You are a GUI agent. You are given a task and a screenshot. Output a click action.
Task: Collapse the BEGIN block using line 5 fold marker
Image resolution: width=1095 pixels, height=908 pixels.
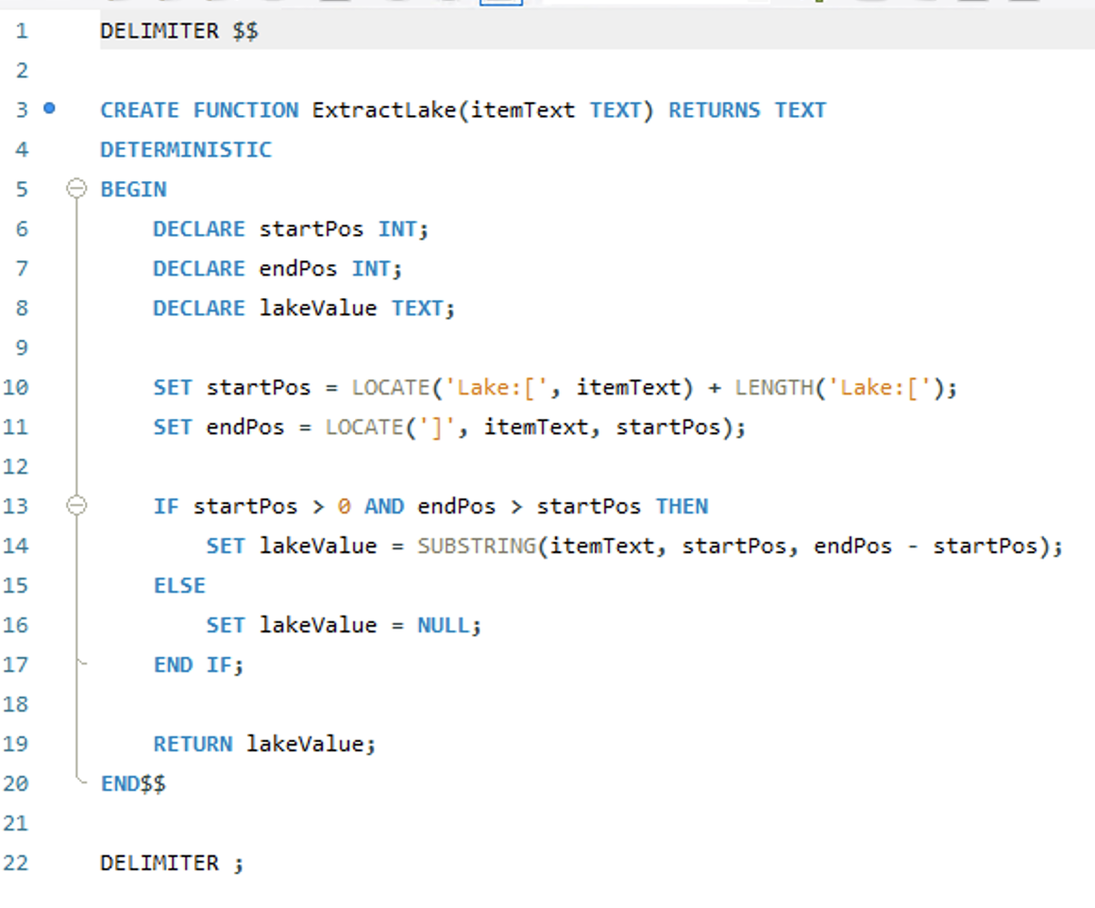76,189
